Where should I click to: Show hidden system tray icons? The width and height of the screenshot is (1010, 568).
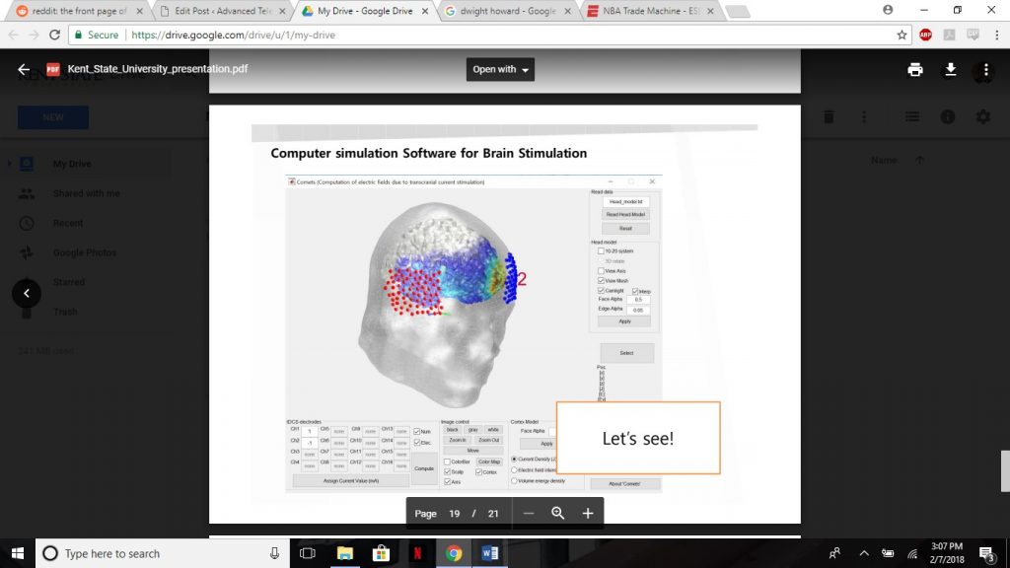click(x=864, y=553)
